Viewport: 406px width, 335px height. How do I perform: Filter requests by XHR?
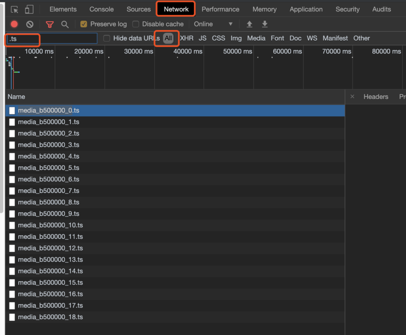click(186, 38)
